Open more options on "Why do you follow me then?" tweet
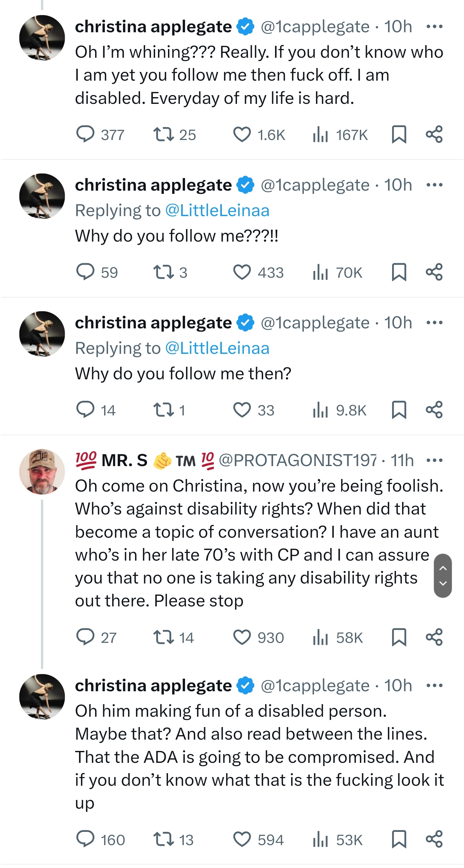Image resolution: width=464 pixels, height=868 pixels. tap(434, 323)
